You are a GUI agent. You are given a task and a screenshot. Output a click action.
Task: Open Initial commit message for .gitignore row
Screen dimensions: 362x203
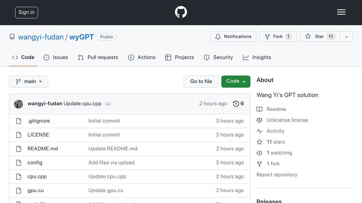104,121
